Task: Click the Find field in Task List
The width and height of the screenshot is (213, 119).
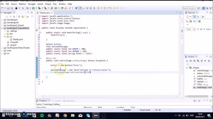Action: [190, 29]
